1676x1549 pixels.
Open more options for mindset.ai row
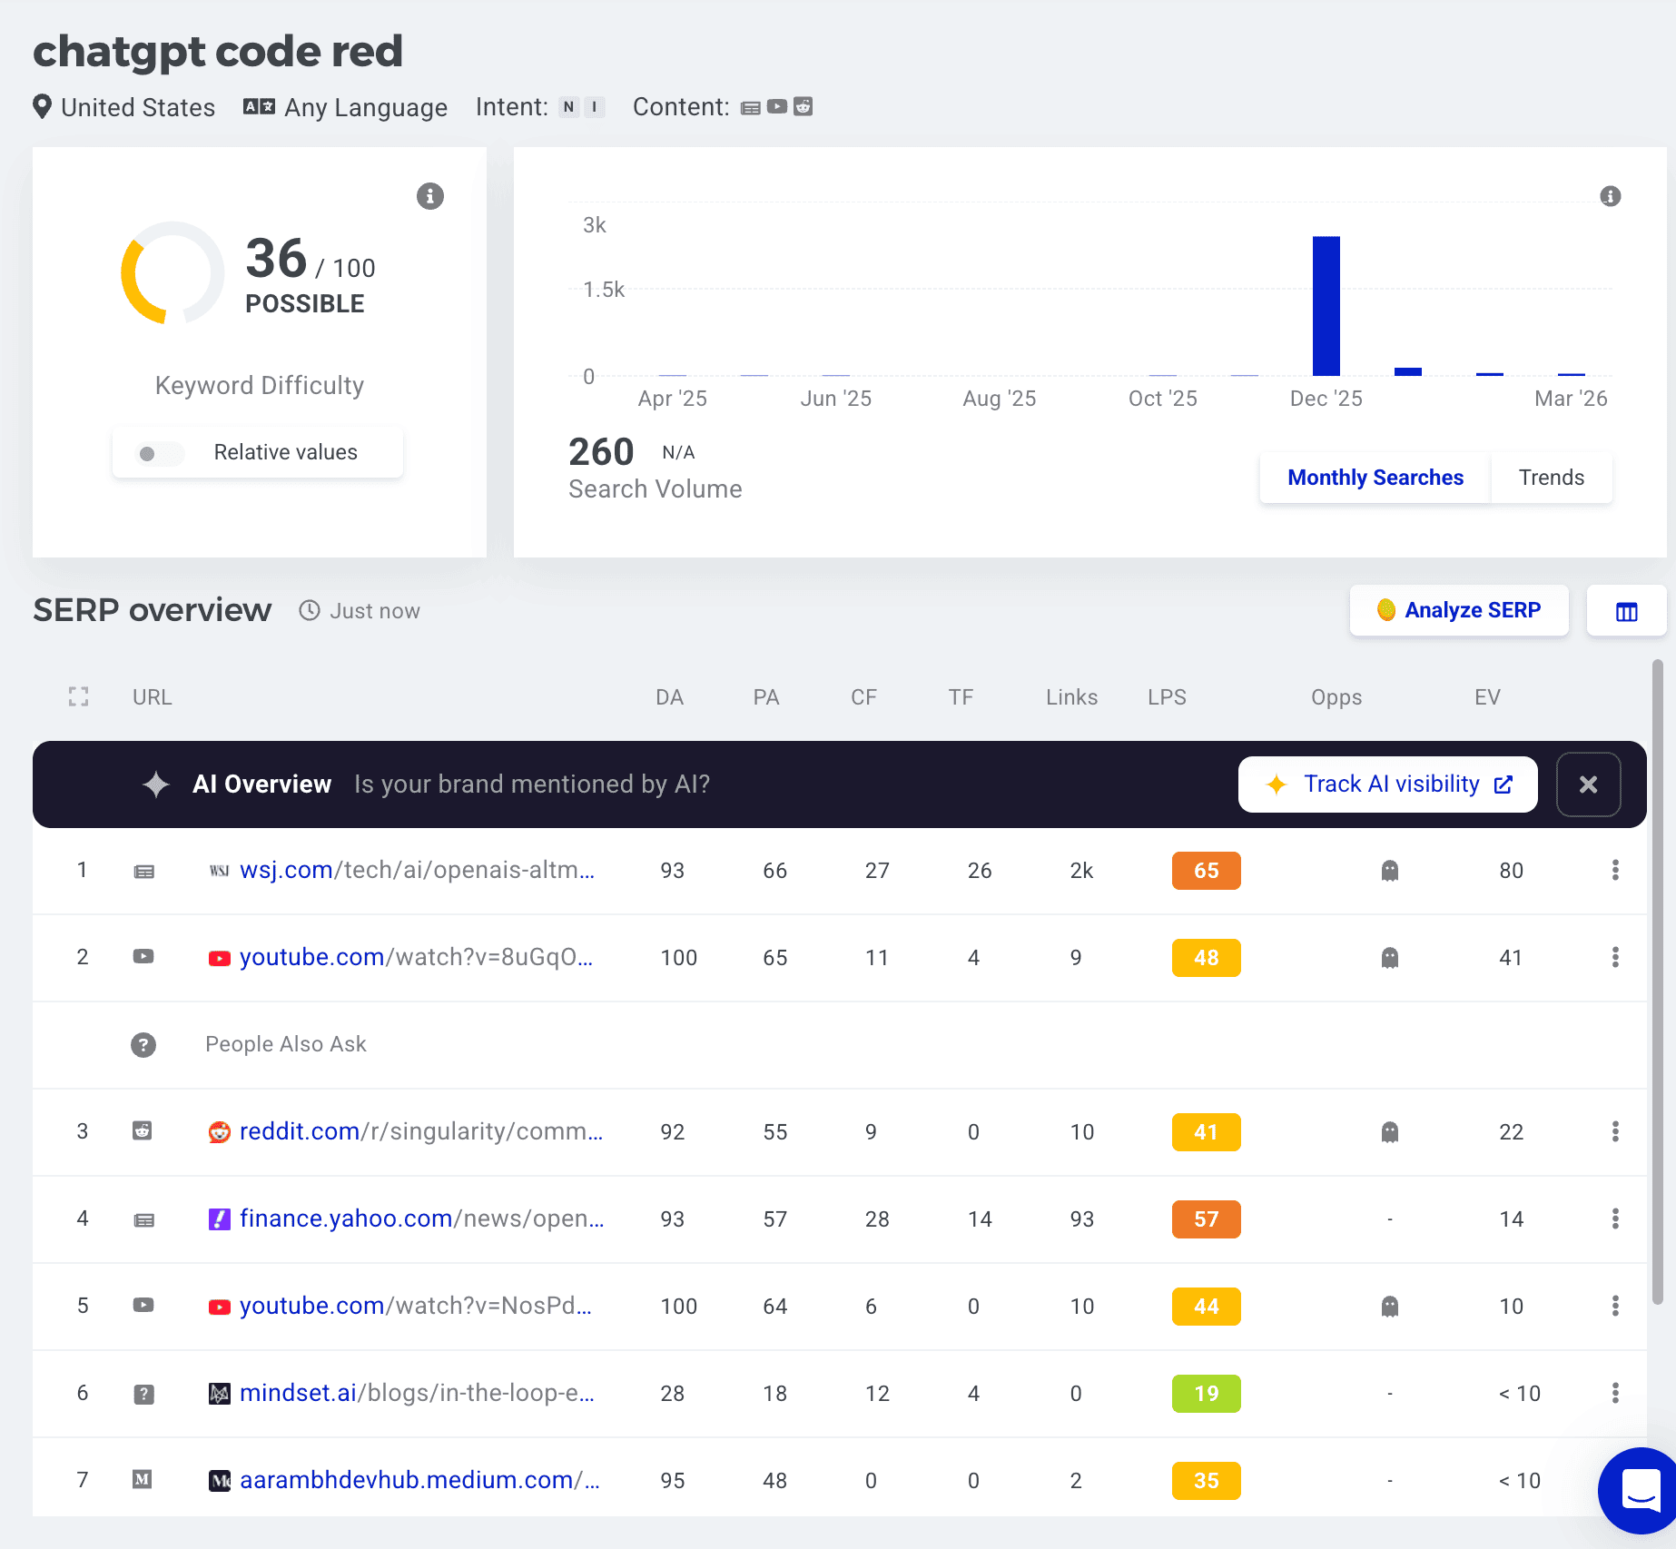pyautogui.click(x=1615, y=1394)
